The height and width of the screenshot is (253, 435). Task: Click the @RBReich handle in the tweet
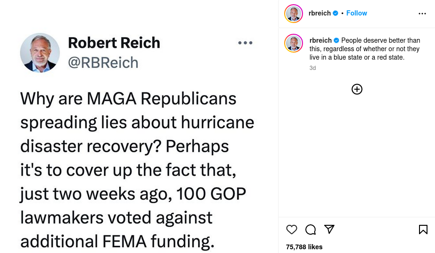(x=103, y=63)
